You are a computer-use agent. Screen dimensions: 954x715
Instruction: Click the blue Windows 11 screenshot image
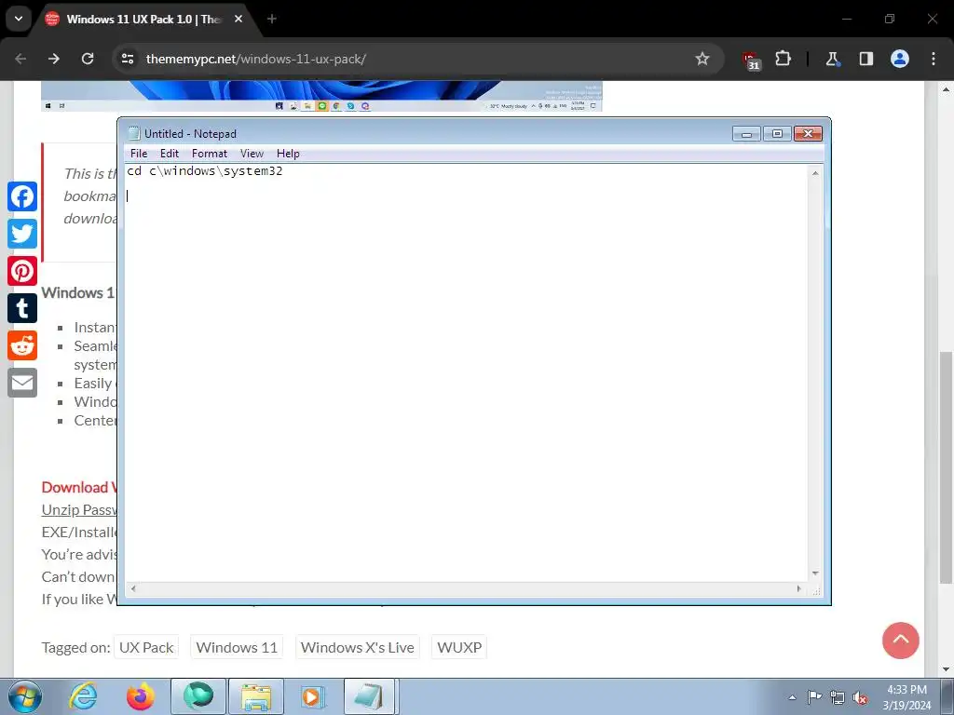click(x=321, y=96)
